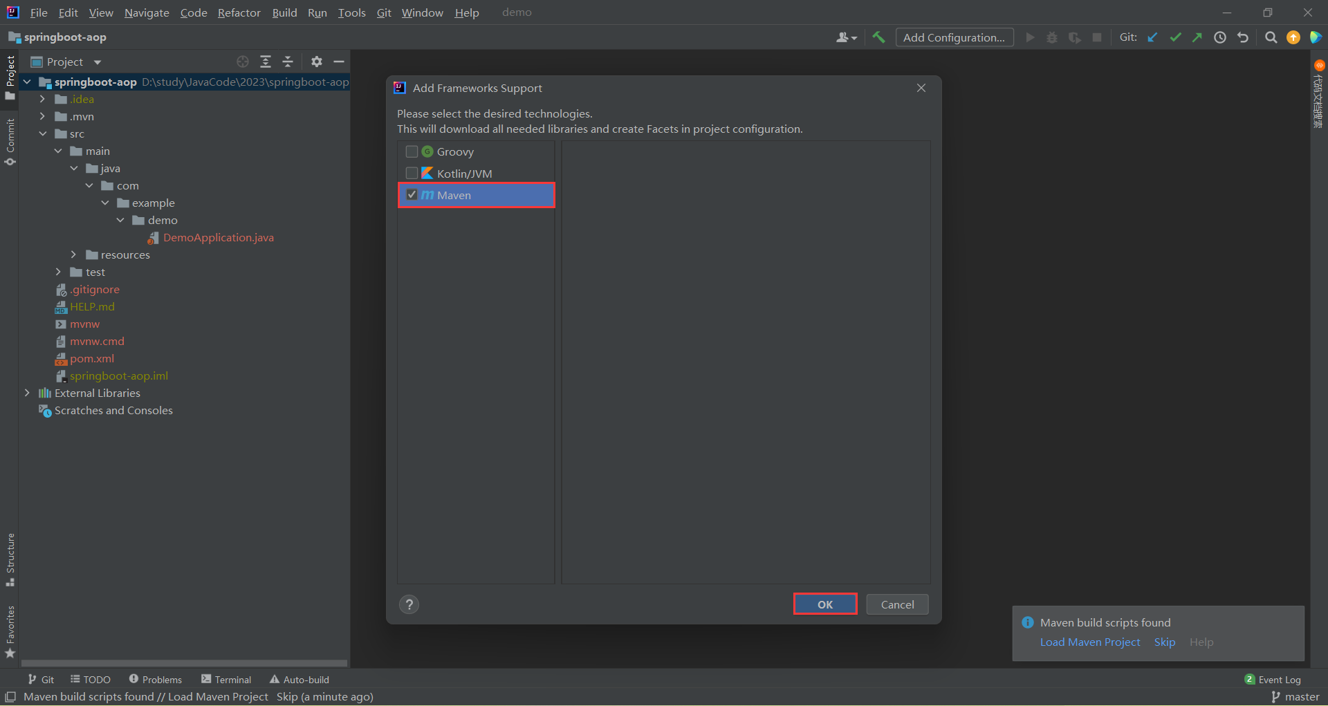Click the disabled Run button
The height and width of the screenshot is (706, 1328).
(x=1030, y=37)
